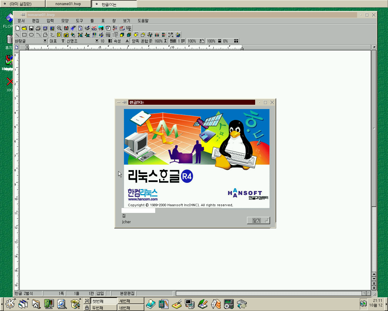Click the rotate object icon
The width and height of the screenshot is (388, 311).
(150, 35)
